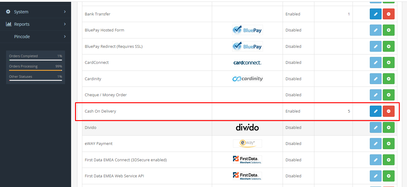407x187 pixels.
Task: Click the BluePay Hosted Form logo
Action: click(247, 30)
